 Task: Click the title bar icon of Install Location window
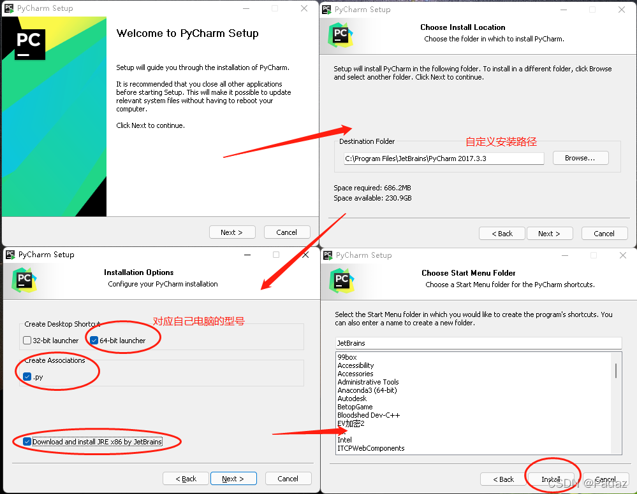point(326,10)
